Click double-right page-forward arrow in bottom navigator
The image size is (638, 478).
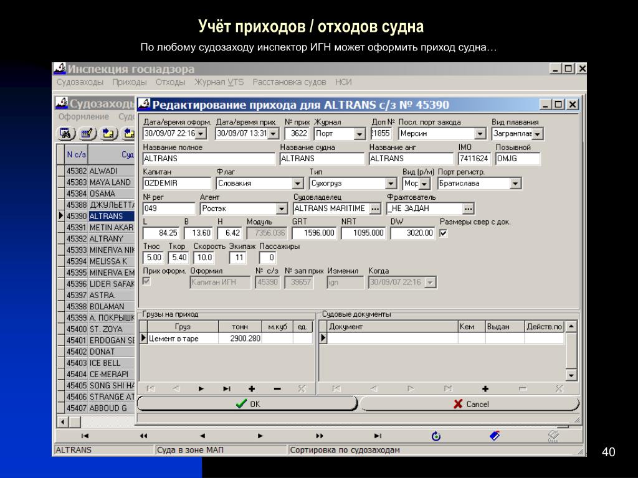320,436
